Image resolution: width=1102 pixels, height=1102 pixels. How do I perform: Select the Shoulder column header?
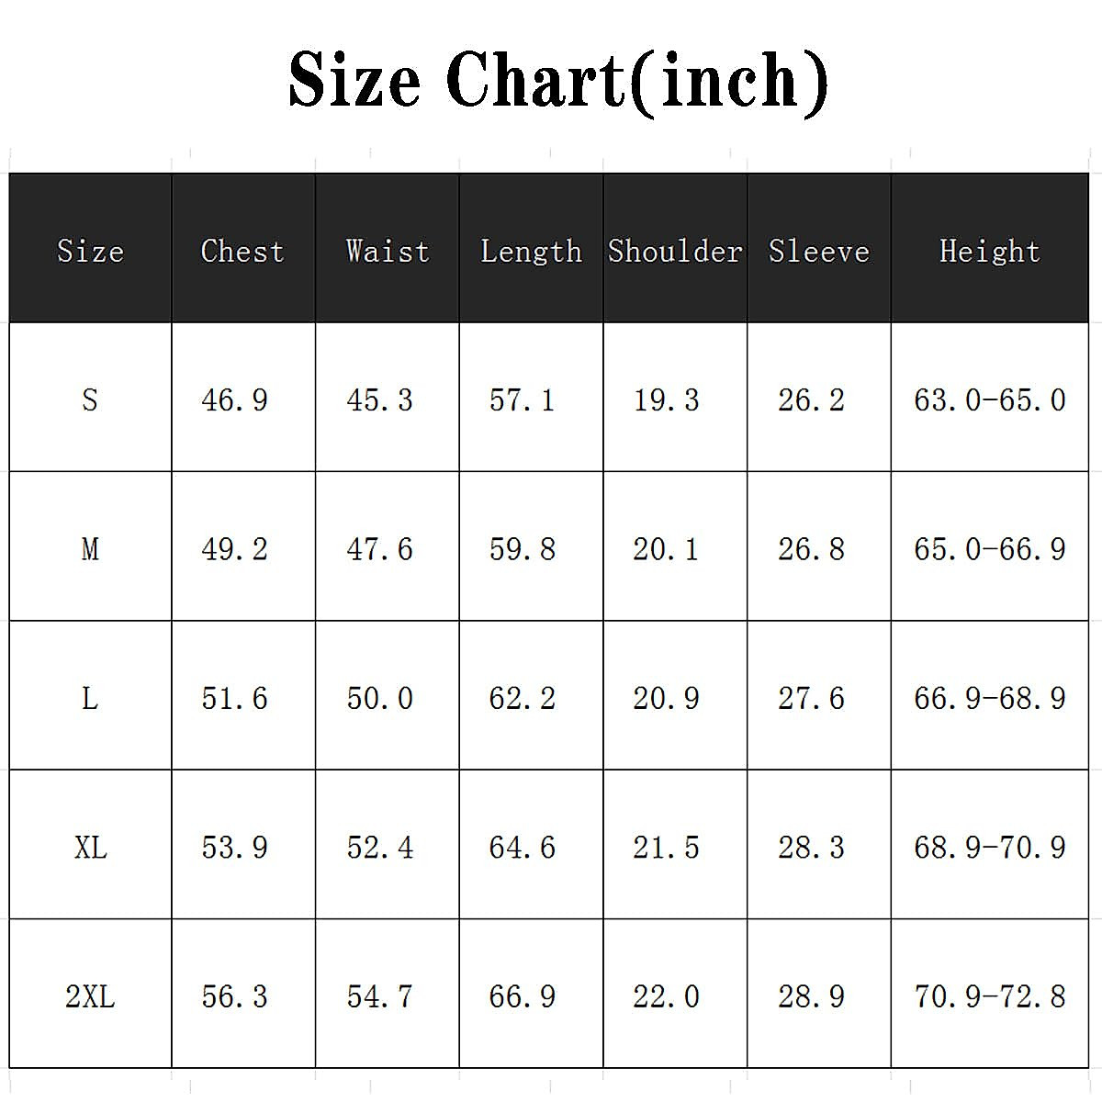click(x=675, y=251)
